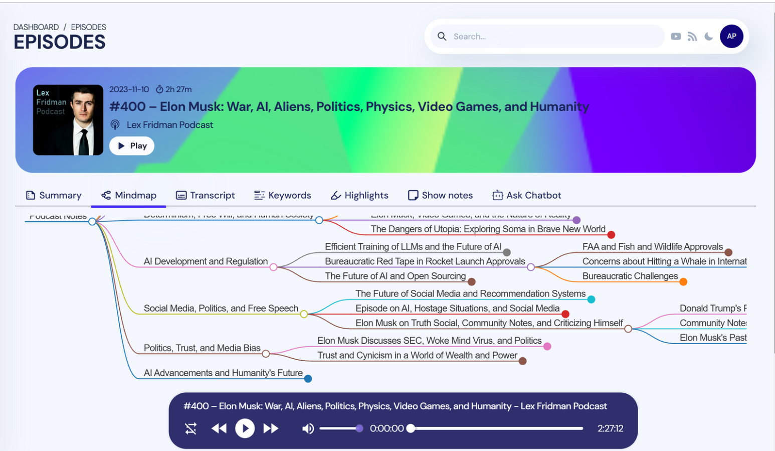The image size is (775, 451).
Task: Select 'Social Media, Politics, and Free Speech' text
Action: coord(221,309)
